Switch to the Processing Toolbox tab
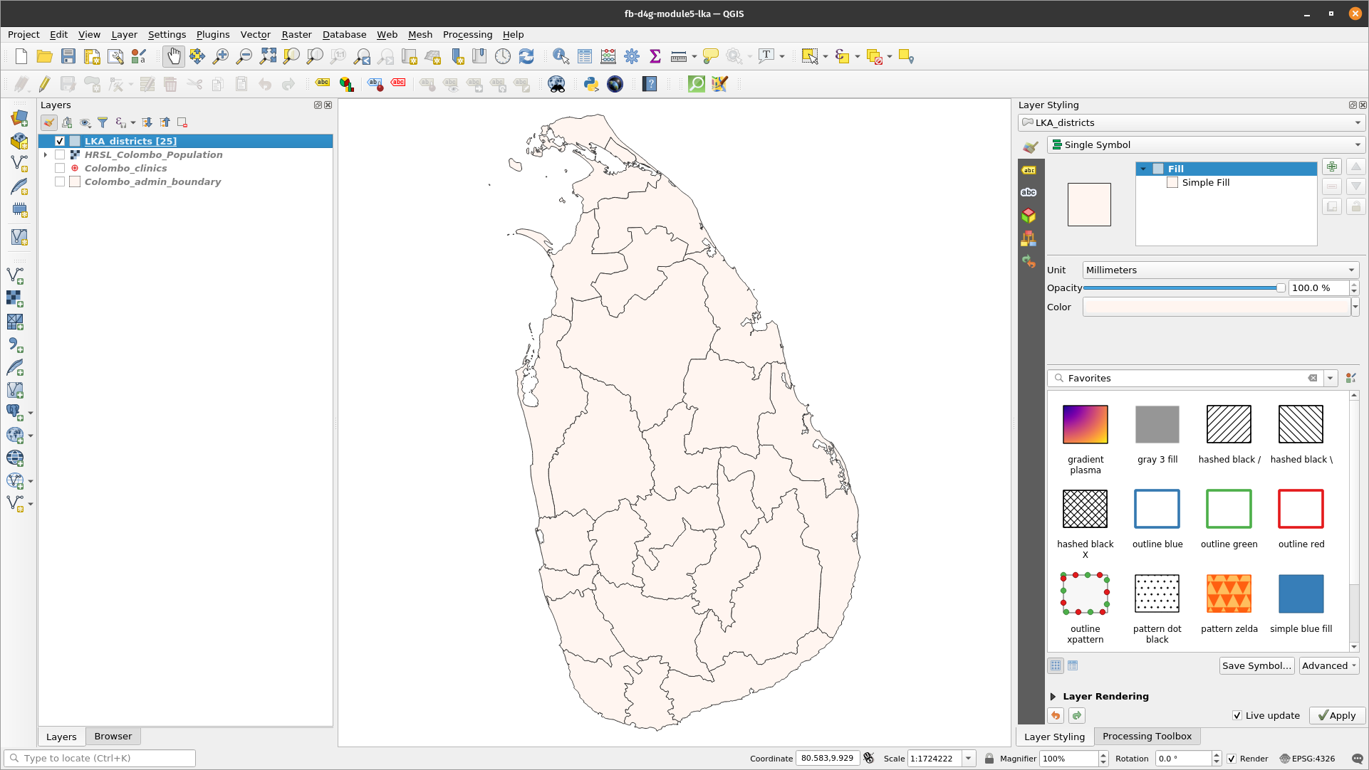 [1147, 737]
